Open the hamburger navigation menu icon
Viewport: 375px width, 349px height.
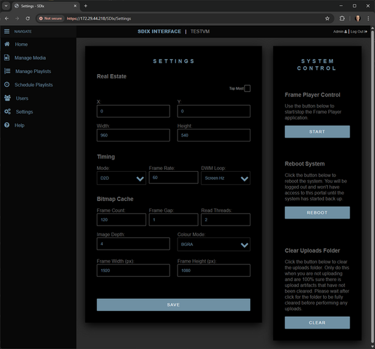pyautogui.click(x=7, y=32)
